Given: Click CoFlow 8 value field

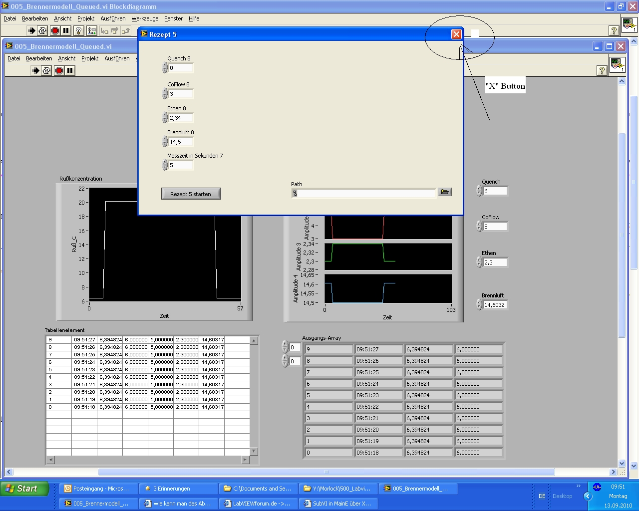Looking at the screenshot, I should [x=181, y=94].
